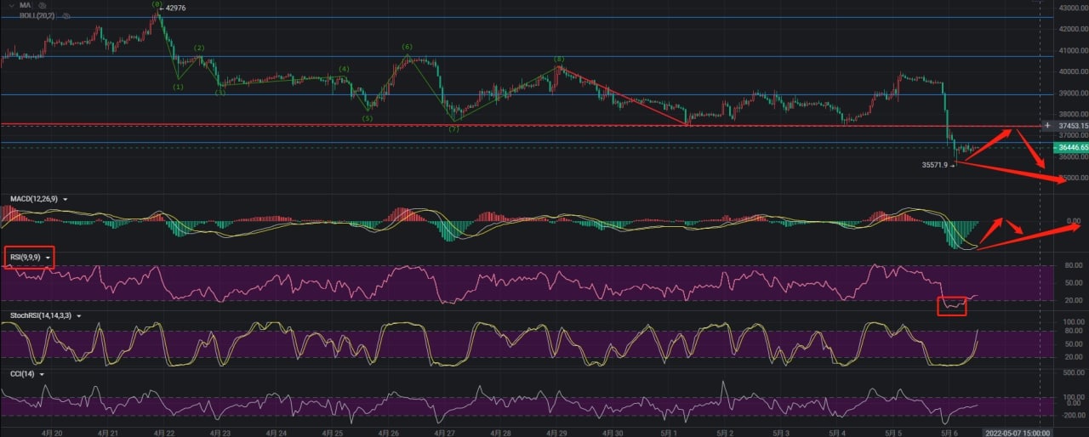The image size is (1089, 437).
Task: Click the 42976 high price marker
Action: (174, 9)
